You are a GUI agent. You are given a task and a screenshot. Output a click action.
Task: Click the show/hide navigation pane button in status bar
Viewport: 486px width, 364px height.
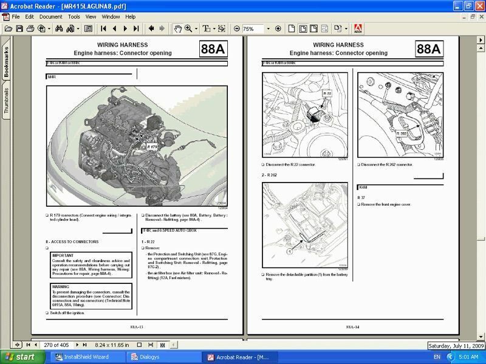18,345
